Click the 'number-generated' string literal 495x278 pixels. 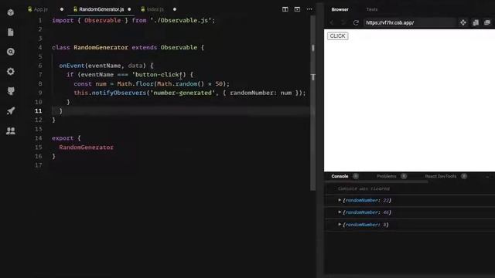tap(183, 93)
